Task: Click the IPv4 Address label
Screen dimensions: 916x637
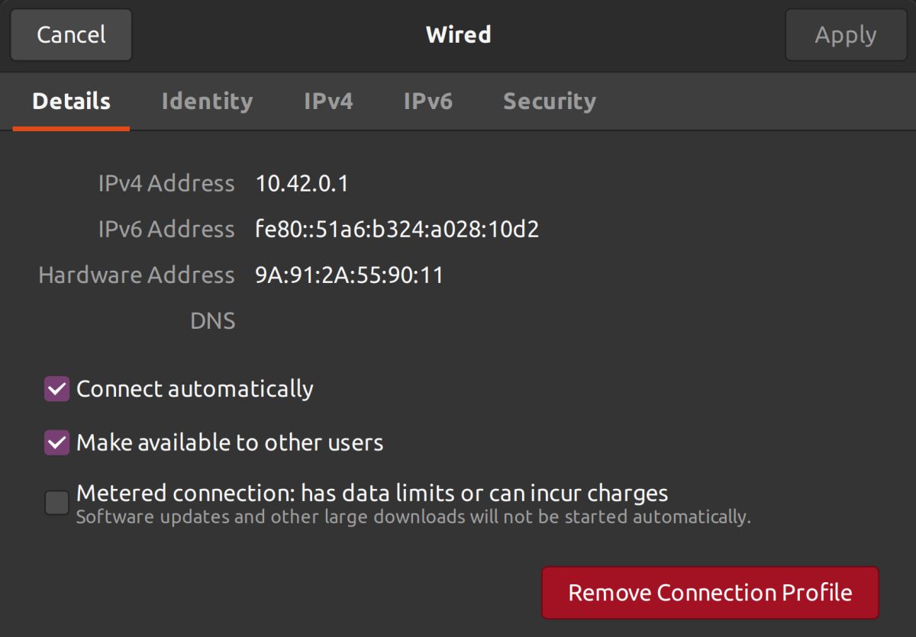Action: click(x=166, y=184)
